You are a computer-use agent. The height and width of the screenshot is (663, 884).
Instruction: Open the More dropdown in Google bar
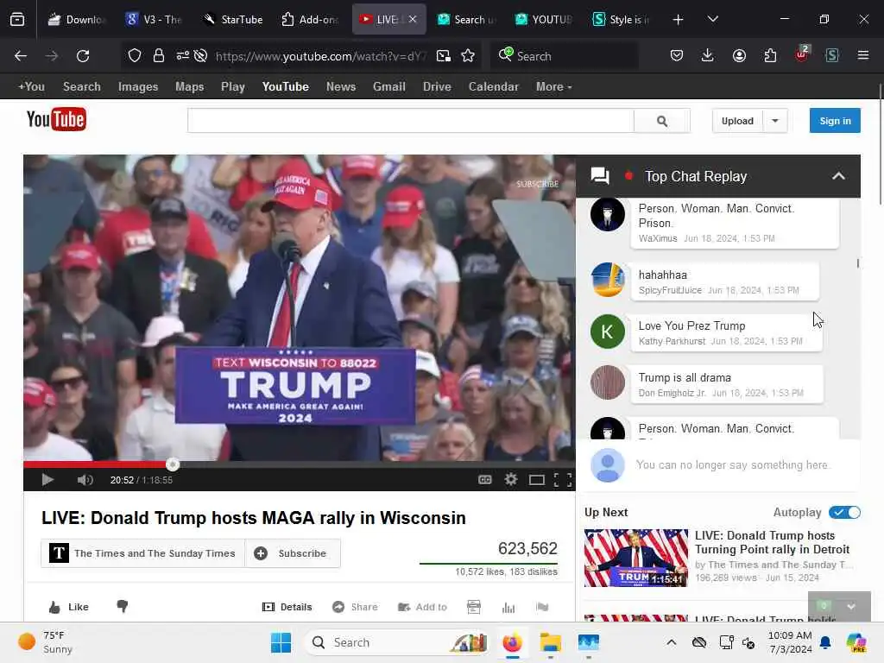tap(553, 87)
